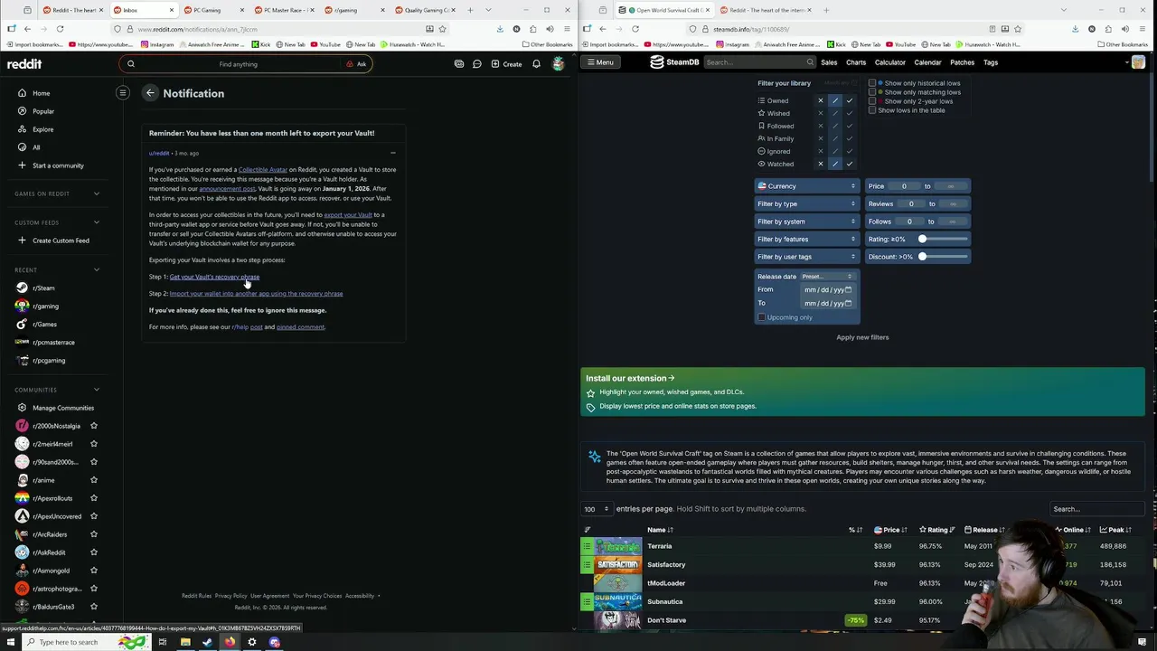Open Currency dropdown

point(806,186)
